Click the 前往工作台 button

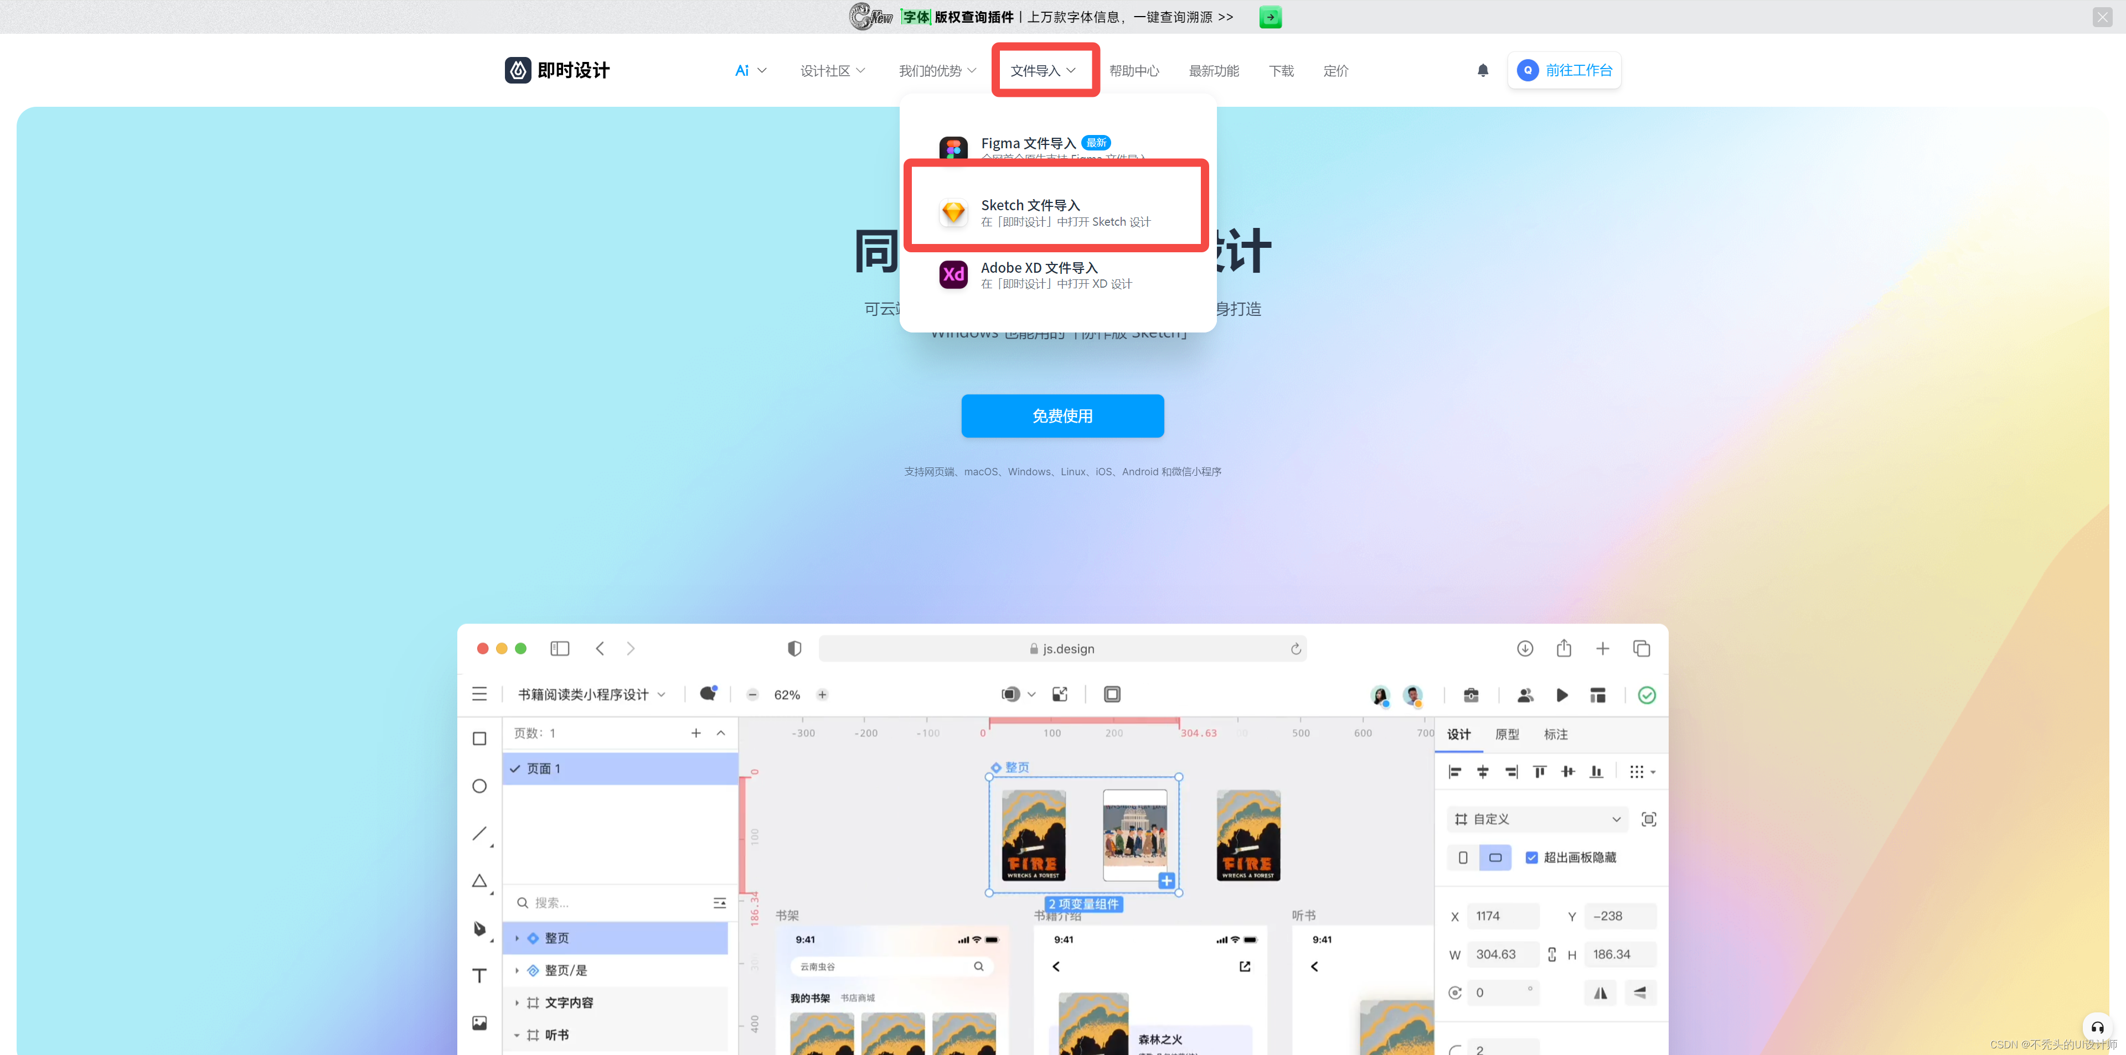click(1564, 70)
